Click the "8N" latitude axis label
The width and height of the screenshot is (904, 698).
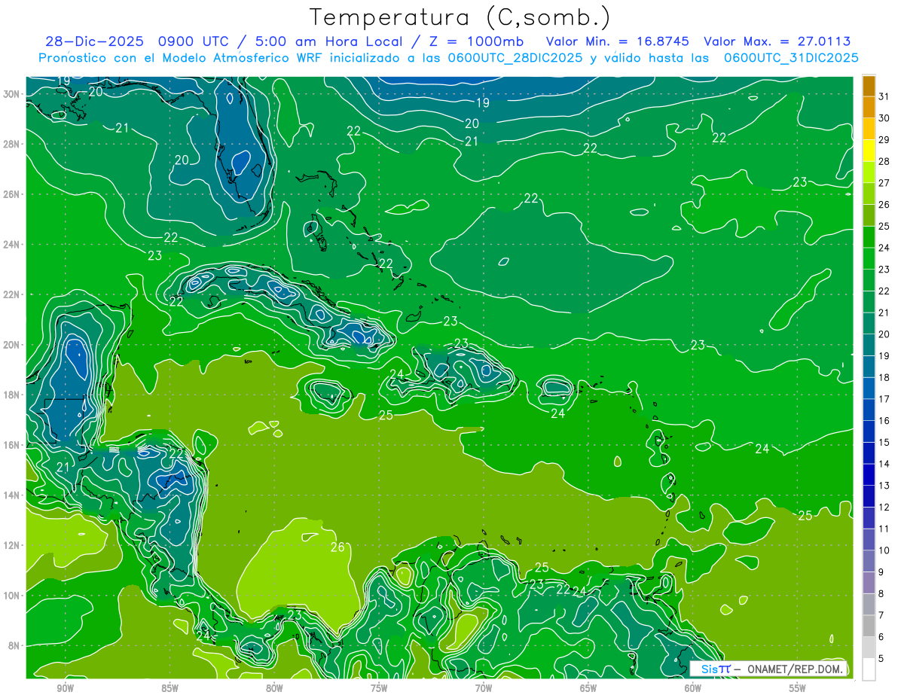(x=15, y=645)
